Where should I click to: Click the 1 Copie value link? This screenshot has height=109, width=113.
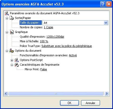(x=49, y=27)
